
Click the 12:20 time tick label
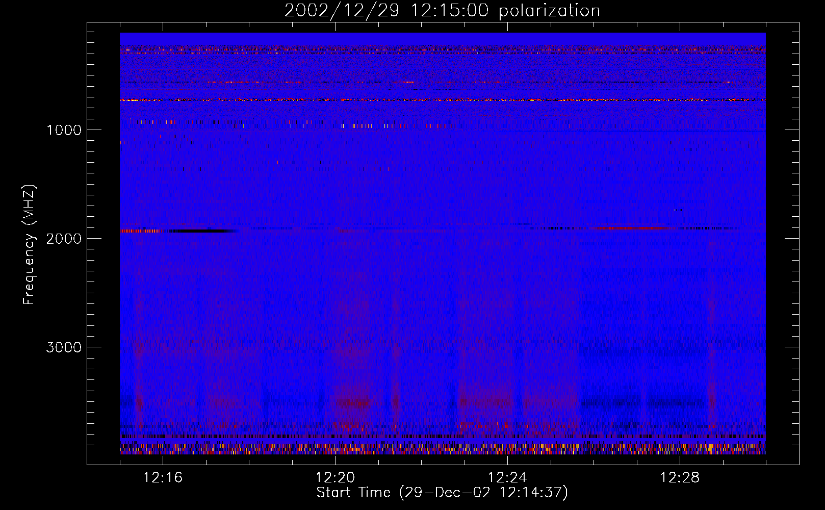click(x=335, y=478)
